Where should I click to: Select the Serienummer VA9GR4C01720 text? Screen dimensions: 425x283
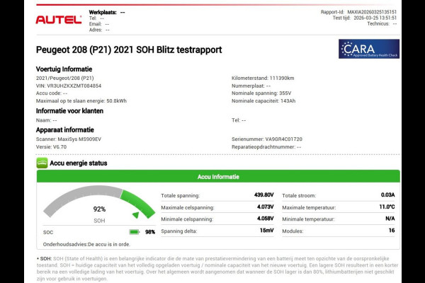click(x=267, y=139)
